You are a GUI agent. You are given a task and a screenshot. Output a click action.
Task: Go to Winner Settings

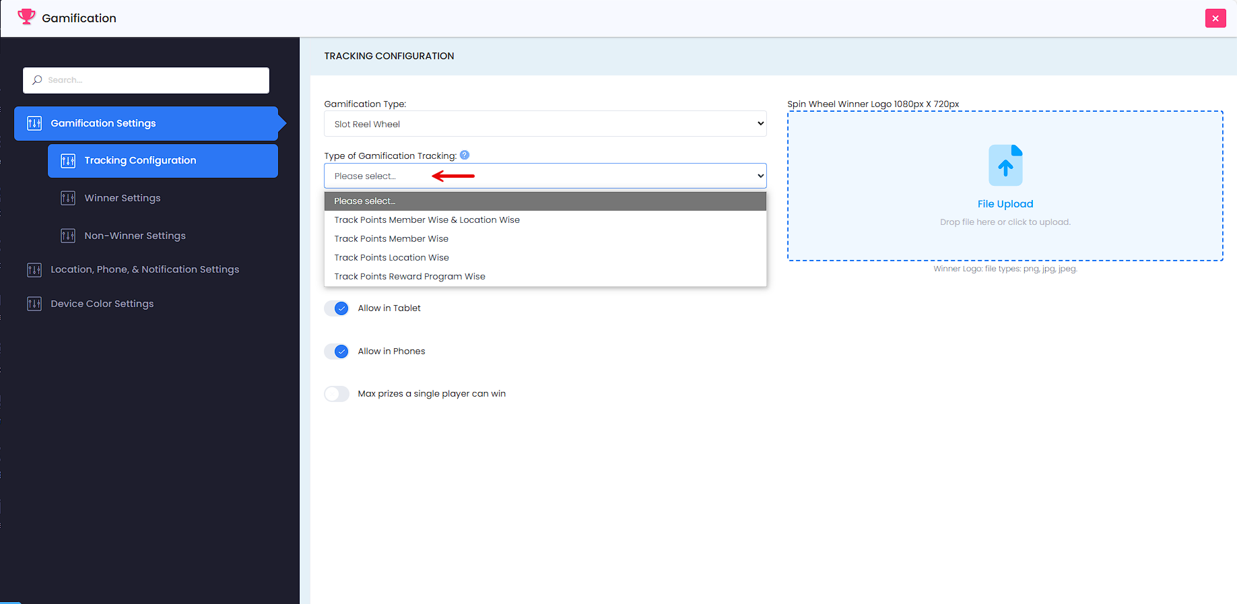pyautogui.click(x=123, y=198)
